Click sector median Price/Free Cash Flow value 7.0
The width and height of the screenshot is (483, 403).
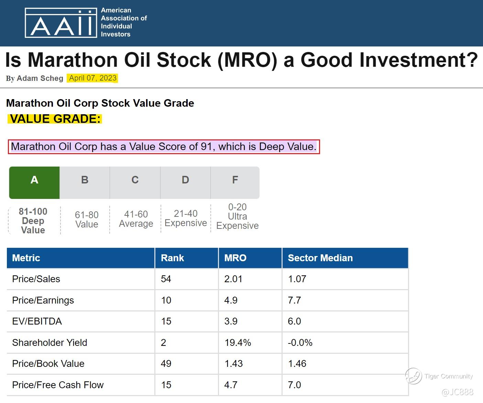(x=294, y=385)
